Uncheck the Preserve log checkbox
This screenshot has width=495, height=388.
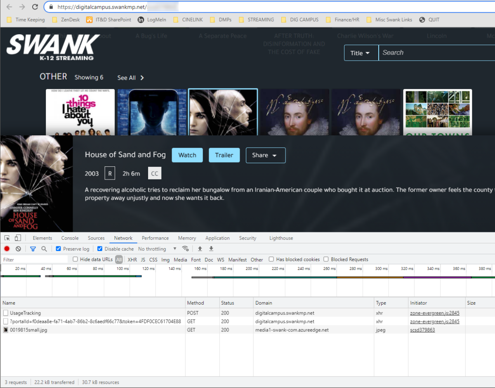59,249
